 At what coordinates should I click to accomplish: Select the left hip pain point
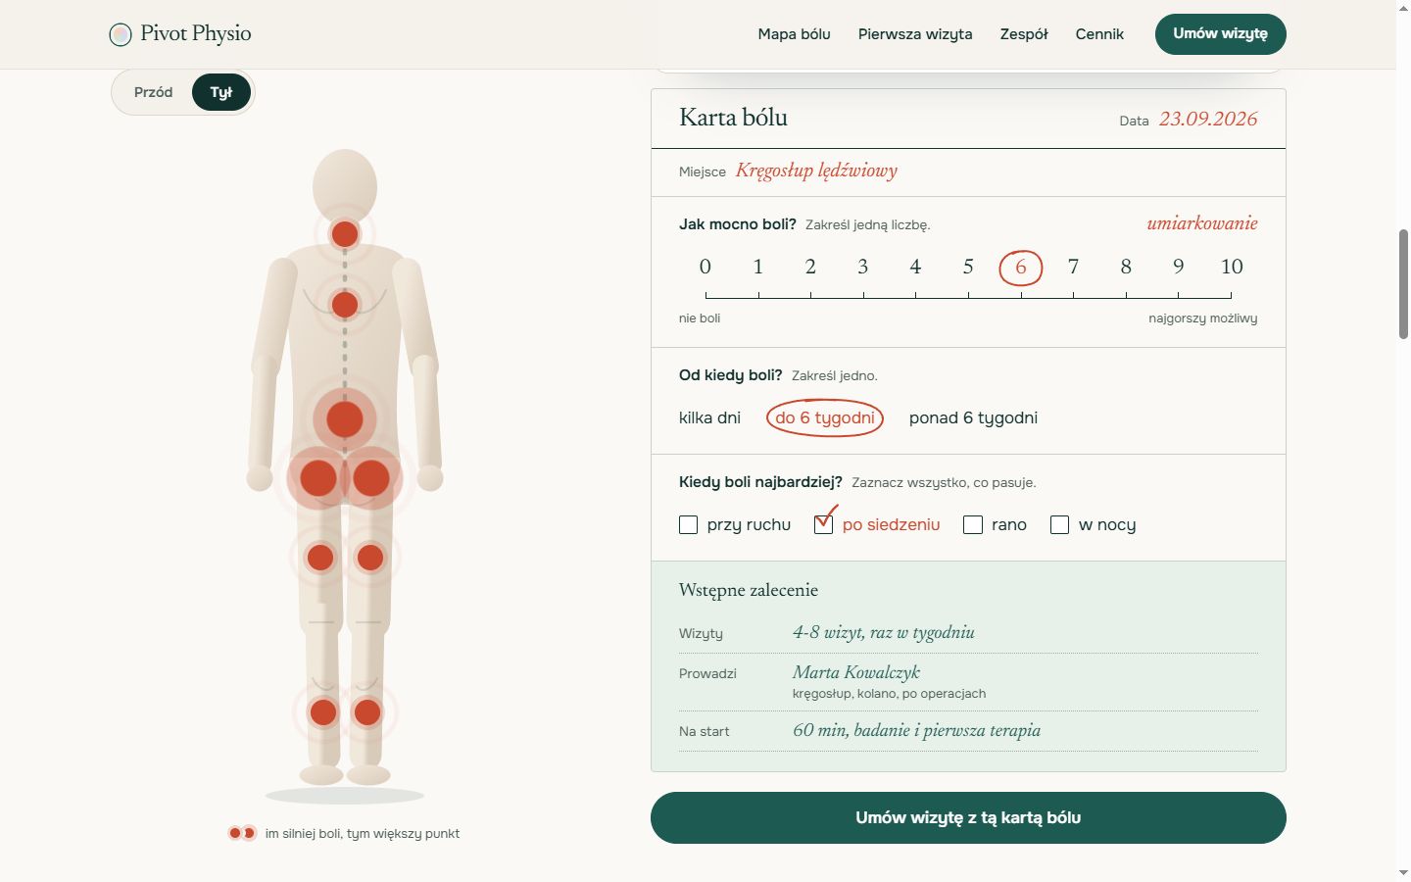(x=318, y=478)
